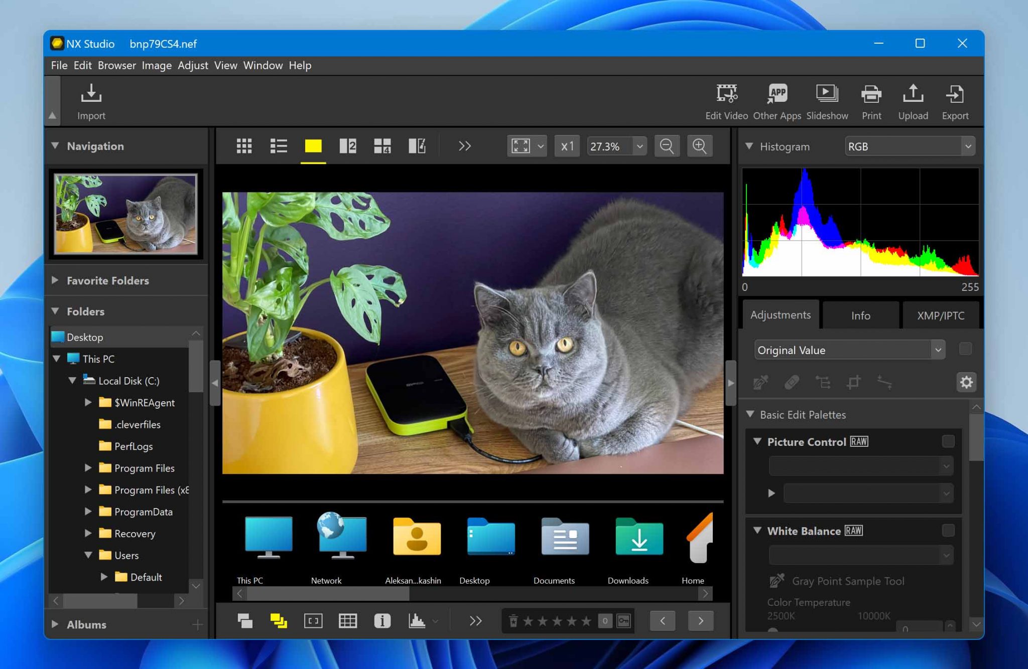Screen dimensions: 1028x669
Task: Click the adjustments settings gear
Action: click(966, 383)
